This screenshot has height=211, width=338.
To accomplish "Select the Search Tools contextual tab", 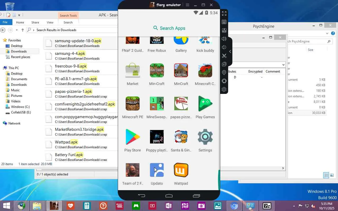I will (68, 16).
